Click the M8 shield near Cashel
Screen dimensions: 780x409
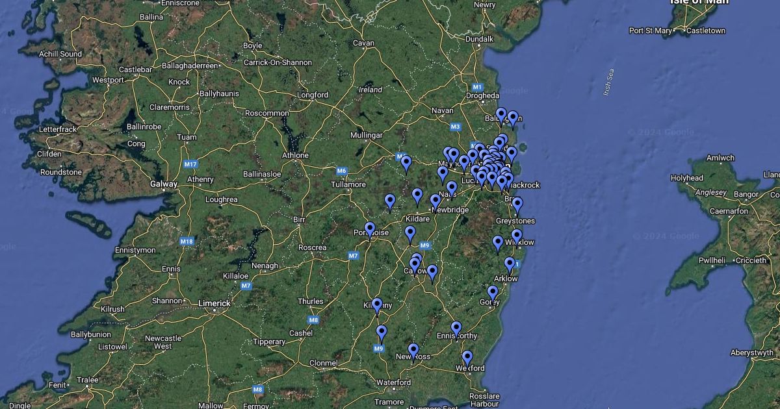pos(313,319)
